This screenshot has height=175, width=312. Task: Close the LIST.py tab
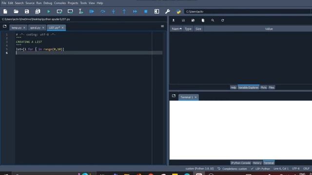pos(62,28)
